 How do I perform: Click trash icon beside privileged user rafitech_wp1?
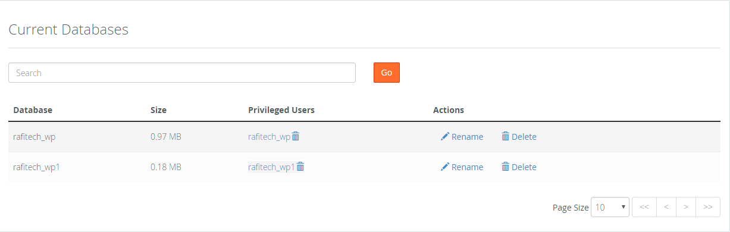pos(300,167)
